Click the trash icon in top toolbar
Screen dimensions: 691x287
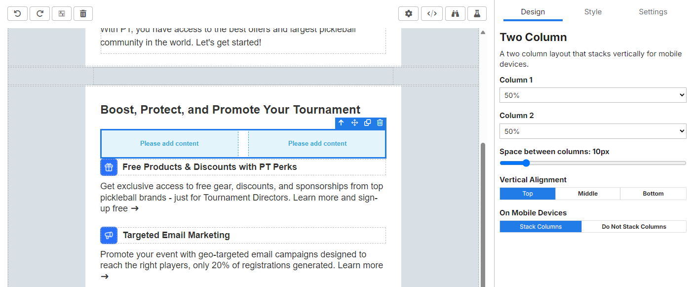[83, 14]
